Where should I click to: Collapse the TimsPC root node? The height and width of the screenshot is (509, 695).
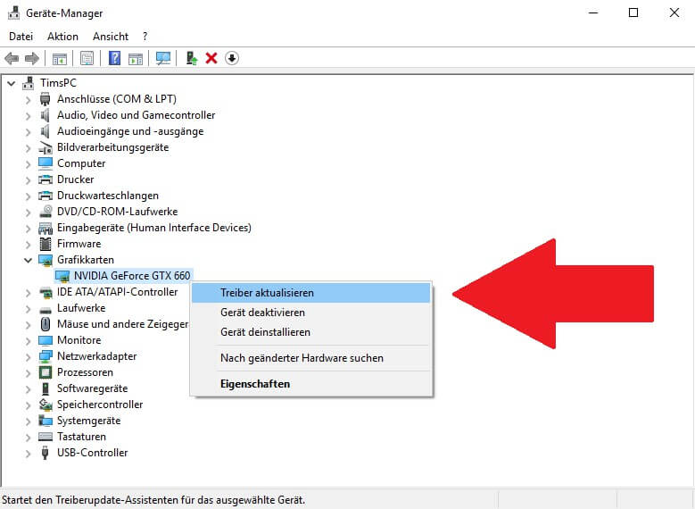coord(12,83)
